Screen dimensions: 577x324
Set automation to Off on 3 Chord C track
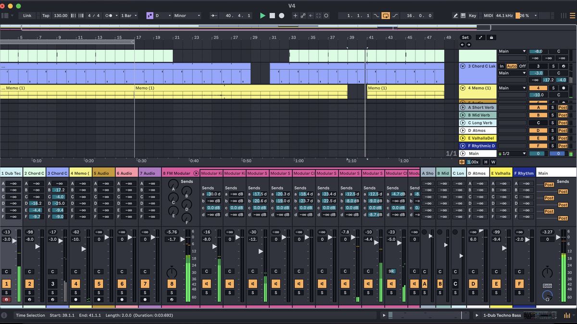pyautogui.click(x=522, y=66)
